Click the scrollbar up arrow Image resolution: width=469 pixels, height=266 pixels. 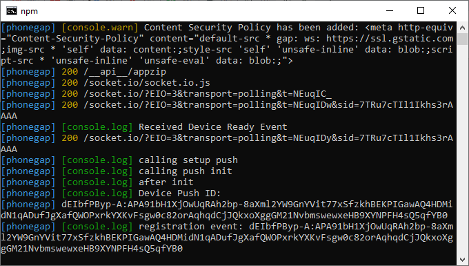(462, 28)
